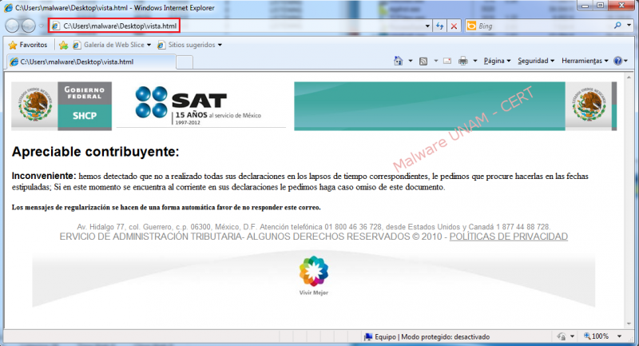Image resolution: width=639 pixels, height=346 pixels.
Task: Click the add to favorites bar star icon
Action: click(x=63, y=45)
